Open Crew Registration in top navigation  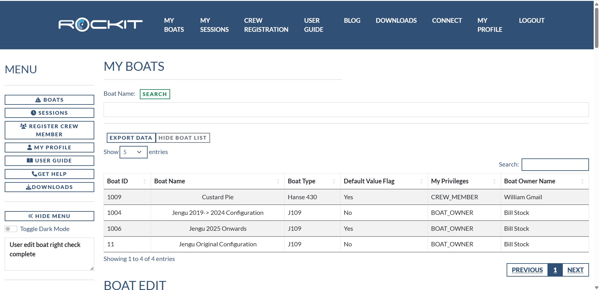pos(266,25)
